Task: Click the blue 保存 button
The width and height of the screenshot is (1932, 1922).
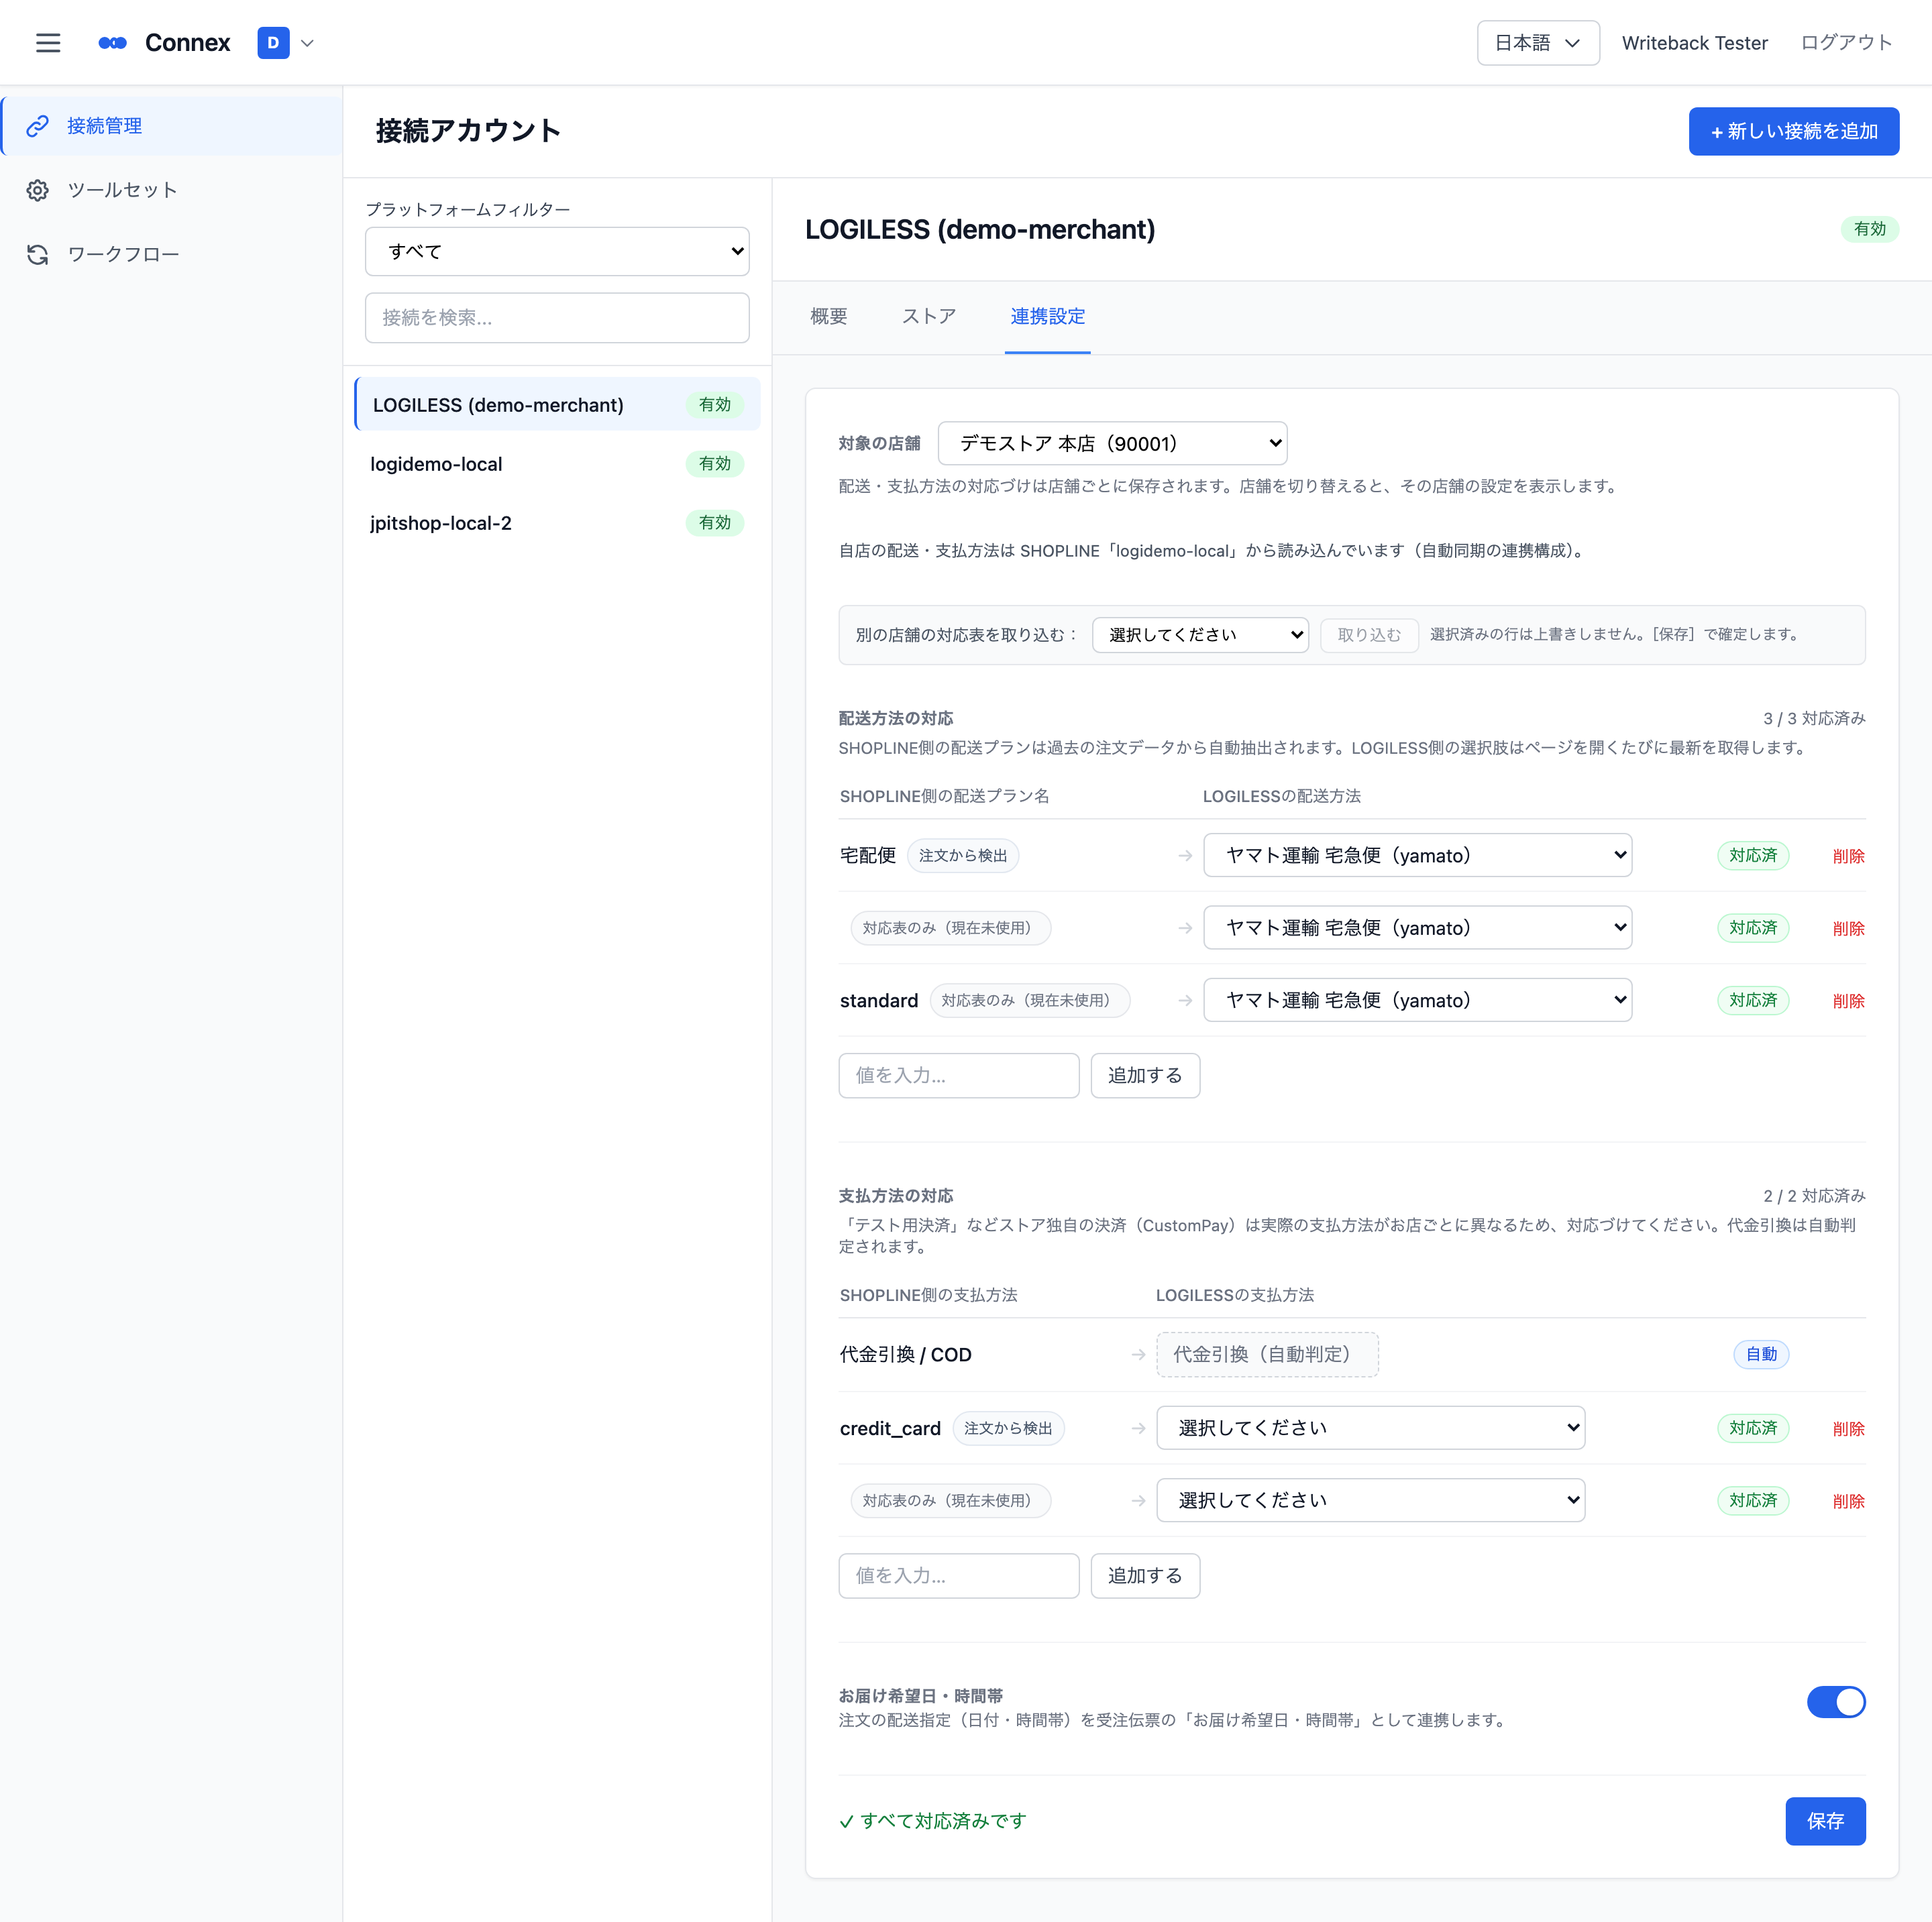Action: pyautogui.click(x=1825, y=1821)
